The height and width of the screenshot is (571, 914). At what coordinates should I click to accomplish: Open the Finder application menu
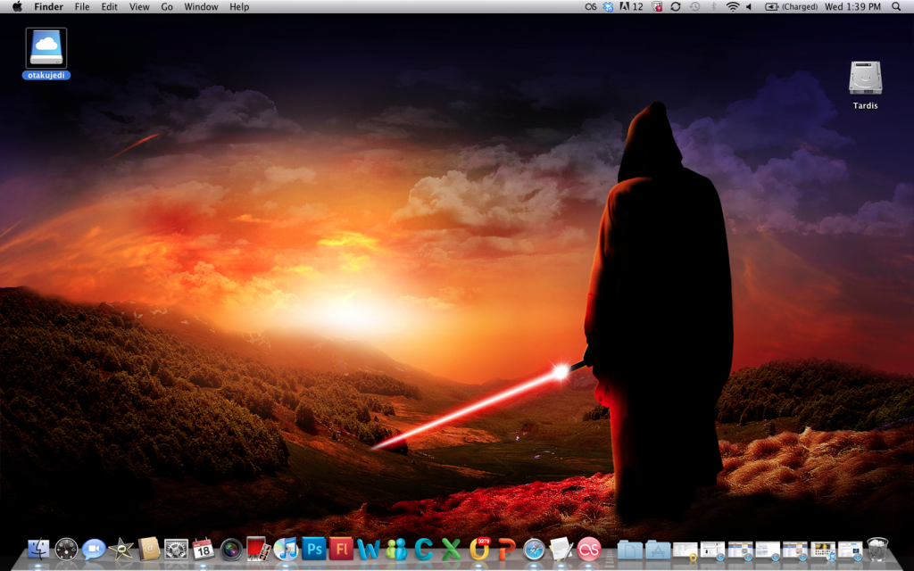point(48,6)
